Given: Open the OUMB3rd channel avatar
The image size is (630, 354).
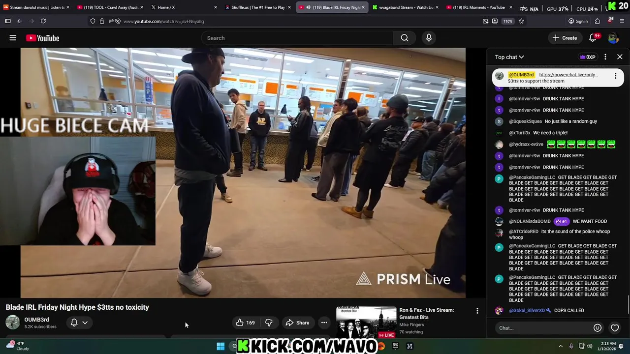Looking at the screenshot, I should [x=13, y=323].
